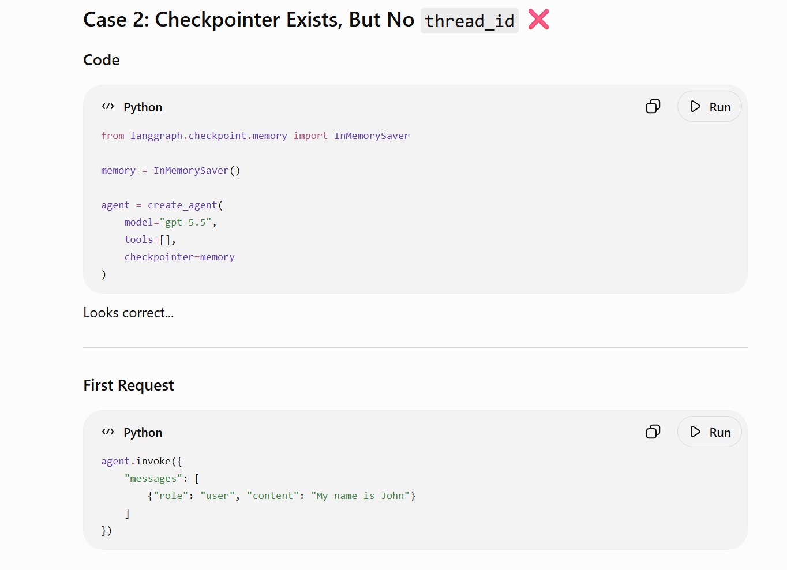This screenshot has height=570, width=787.
Task: Copy the InMemorySaver code block
Action: [x=653, y=106]
